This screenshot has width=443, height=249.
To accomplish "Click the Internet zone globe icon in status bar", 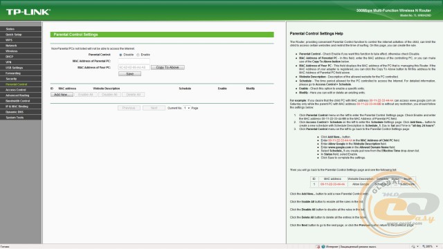I will click(323, 246).
